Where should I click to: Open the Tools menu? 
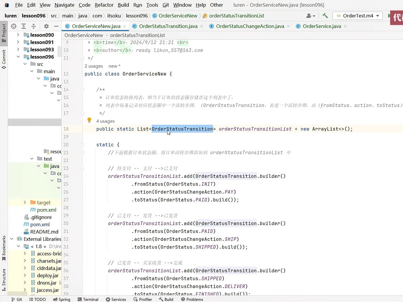[x=152, y=5]
